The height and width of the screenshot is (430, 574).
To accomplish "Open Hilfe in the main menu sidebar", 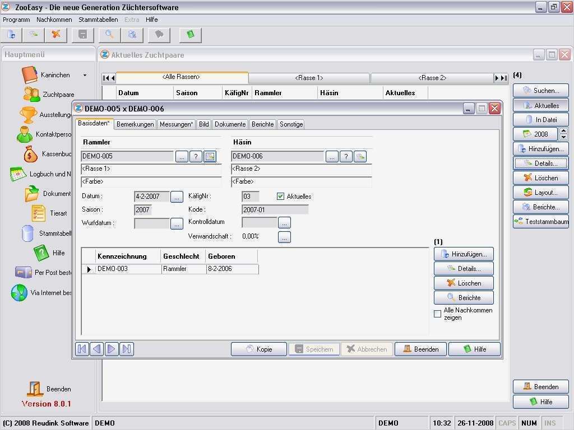I will click(49, 253).
